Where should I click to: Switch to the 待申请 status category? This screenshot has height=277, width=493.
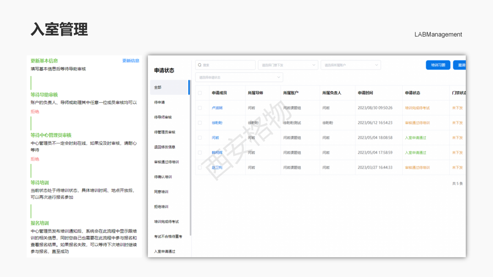point(160,102)
